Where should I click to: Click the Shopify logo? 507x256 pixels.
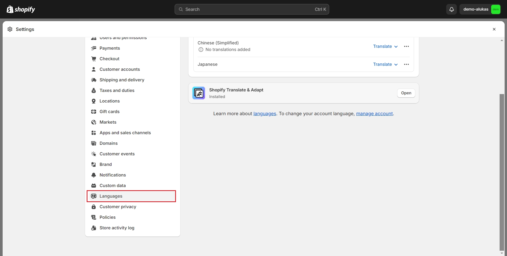(x=21, y=9)
